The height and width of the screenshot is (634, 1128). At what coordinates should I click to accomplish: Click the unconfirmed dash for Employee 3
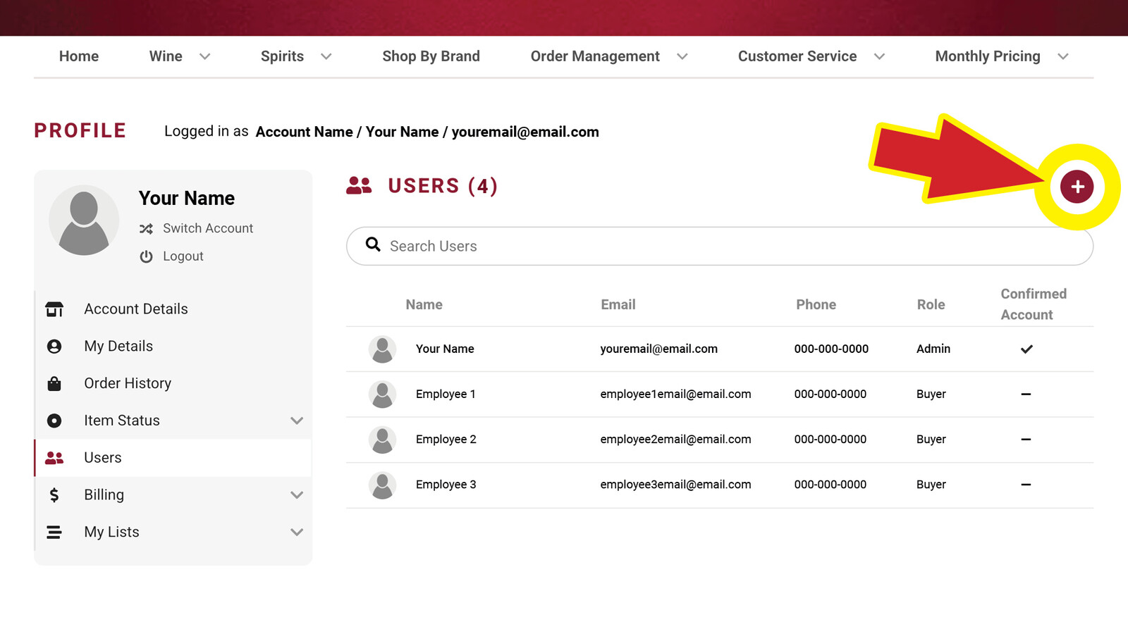coord(1026,484)
